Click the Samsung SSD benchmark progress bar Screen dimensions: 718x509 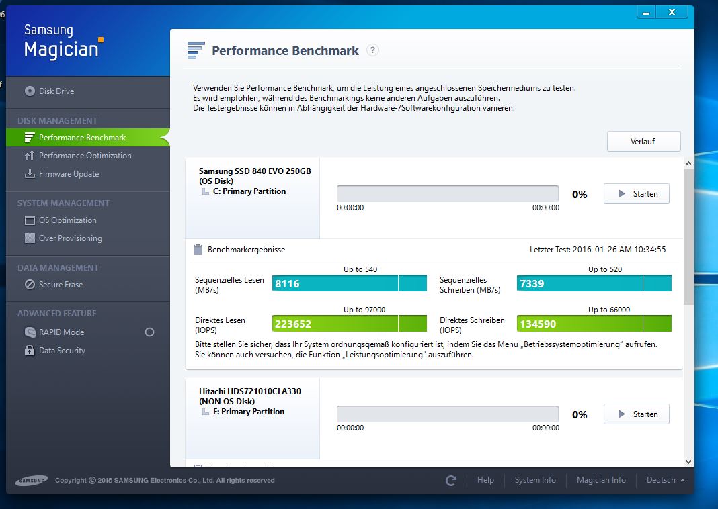click(447, 194)
